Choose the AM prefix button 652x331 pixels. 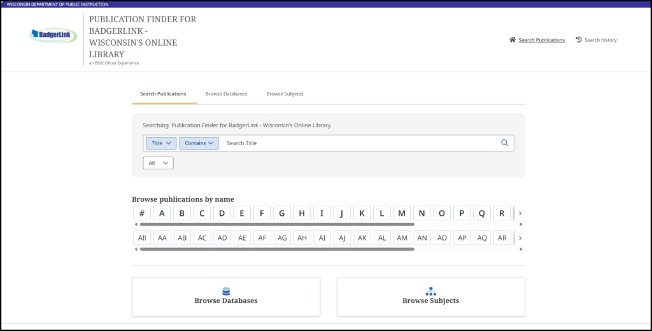[402, 238]
